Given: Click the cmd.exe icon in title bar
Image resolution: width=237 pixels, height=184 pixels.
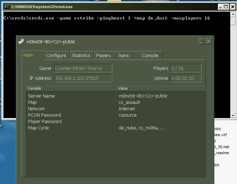Looking at the screenshot, I should click(x=6, y=6).
